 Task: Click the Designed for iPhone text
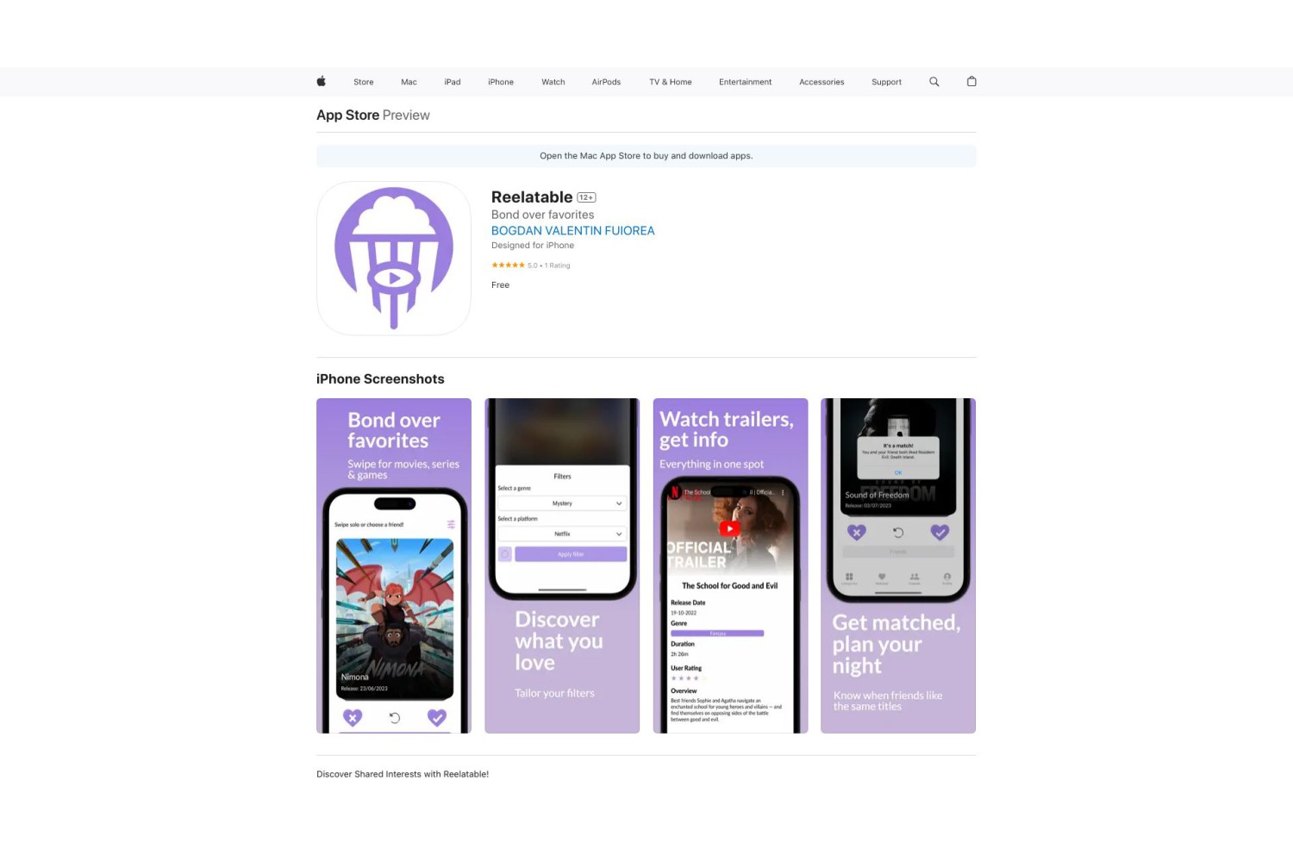tap(533, 246)
